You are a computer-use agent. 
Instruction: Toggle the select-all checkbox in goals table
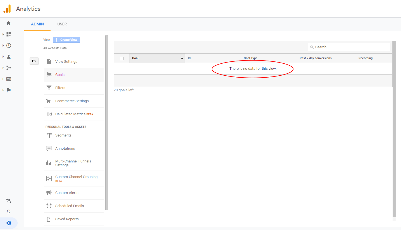click(122, 58)
